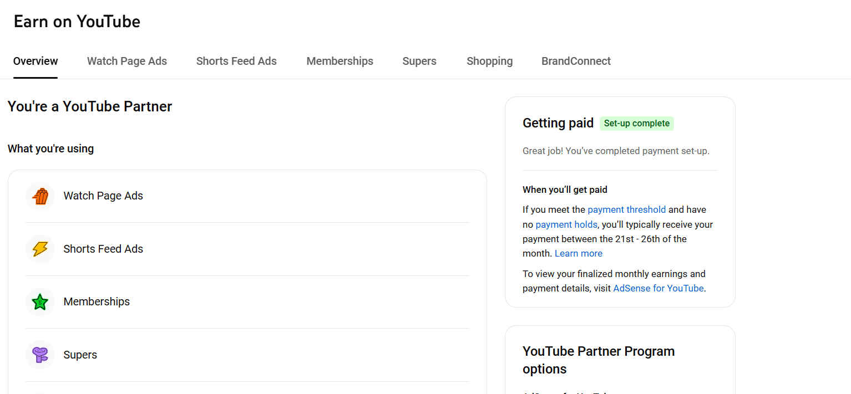Open the Watch Page Ads tab
Screen dimensions: 851x394
point(127,62)
